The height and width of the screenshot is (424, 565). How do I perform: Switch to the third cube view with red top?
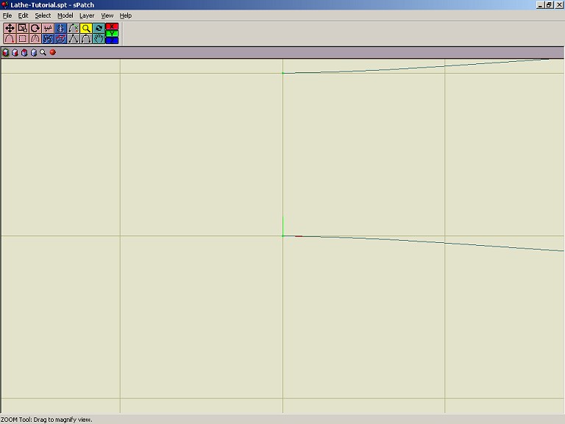(x=24, y=53)
